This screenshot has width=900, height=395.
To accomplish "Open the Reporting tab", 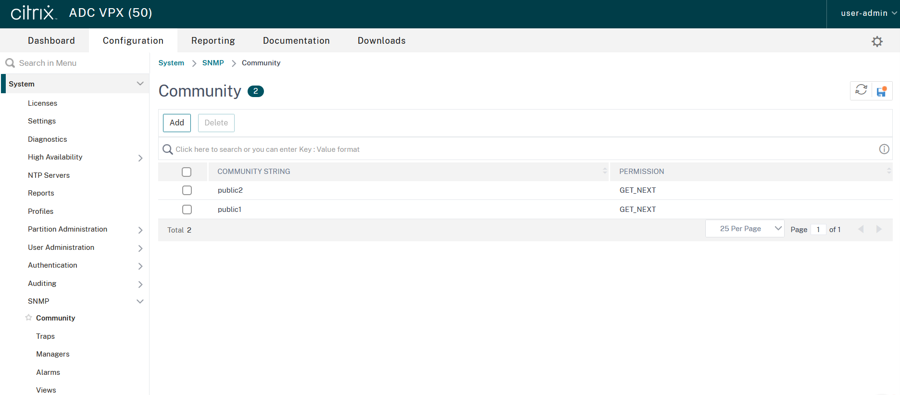I will click(x=213, y=41).
